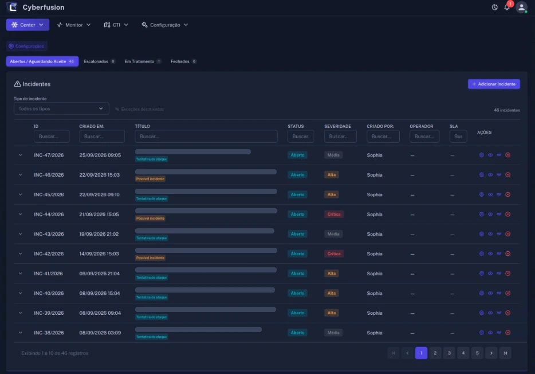
Task: View INC-44/2026 with eye icon
Action: pos(490,215)
